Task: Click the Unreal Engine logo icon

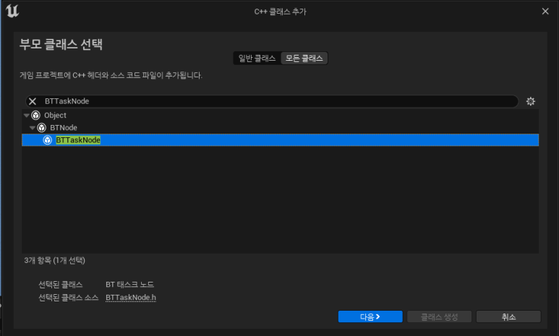Action: pyautogui.click(x=12, y=11)
